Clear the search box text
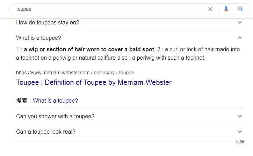This screenshot has height=156, width=253. coord(210,9)
